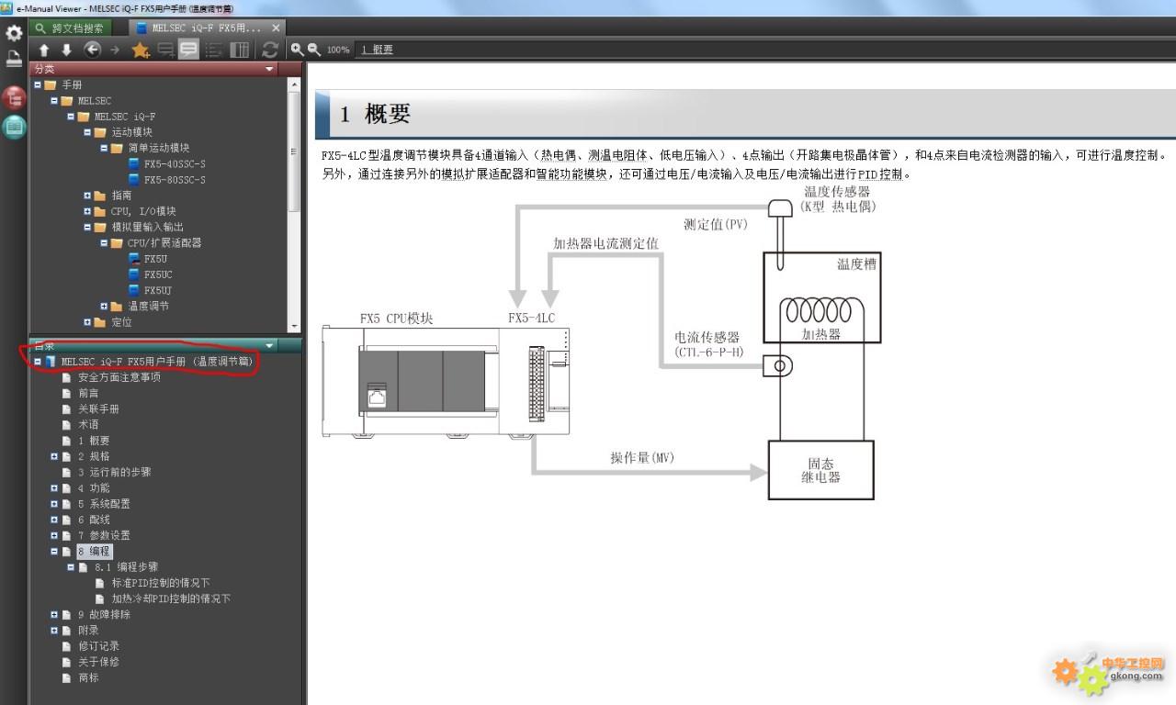1176x705 pixels.
Task: Expand the 指南 folder
Action: click(87, 196)
